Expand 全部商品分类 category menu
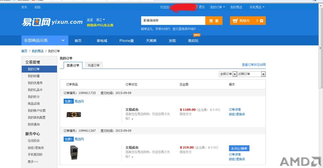 45,40
